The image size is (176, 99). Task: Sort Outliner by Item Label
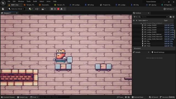[143, 21]
